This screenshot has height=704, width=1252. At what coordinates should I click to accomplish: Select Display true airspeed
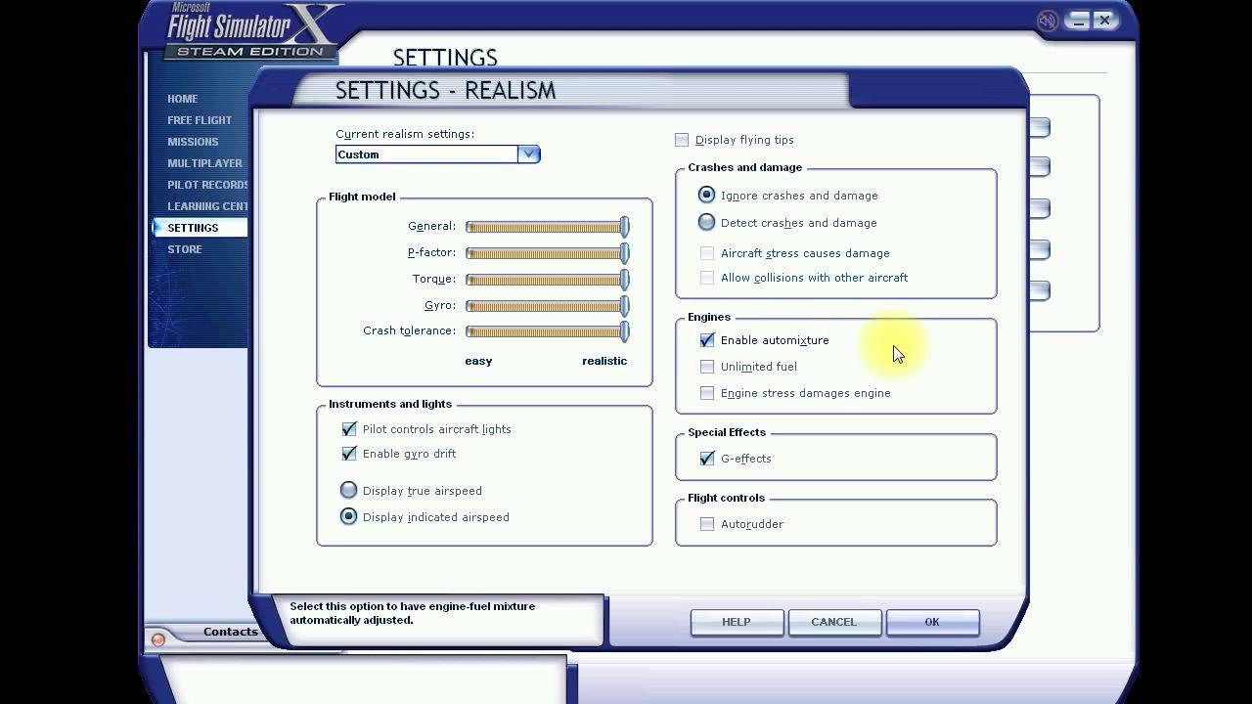tap(348, 491)
